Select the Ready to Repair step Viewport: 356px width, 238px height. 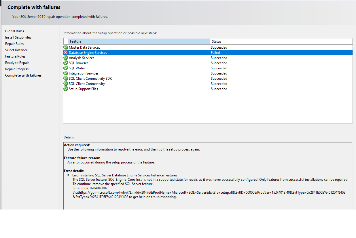(x=17, y=63)
